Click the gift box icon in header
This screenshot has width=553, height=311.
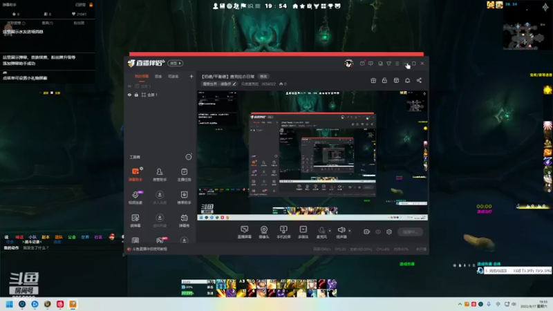click(x=373, y=80)
